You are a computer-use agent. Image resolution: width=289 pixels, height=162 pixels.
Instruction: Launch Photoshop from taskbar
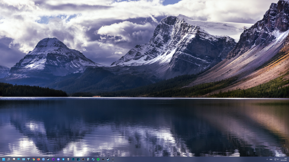[x=73, y=159]
